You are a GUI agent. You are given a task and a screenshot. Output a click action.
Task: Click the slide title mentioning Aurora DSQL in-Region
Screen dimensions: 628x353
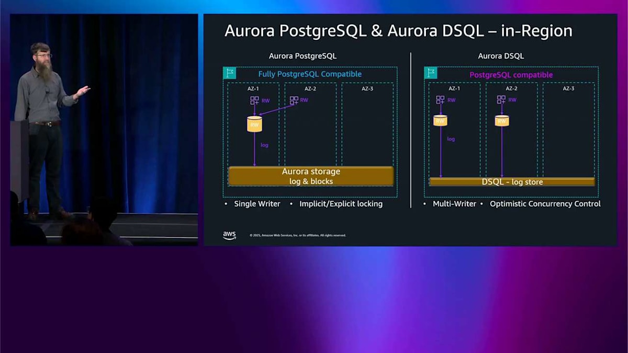(398, 31)
